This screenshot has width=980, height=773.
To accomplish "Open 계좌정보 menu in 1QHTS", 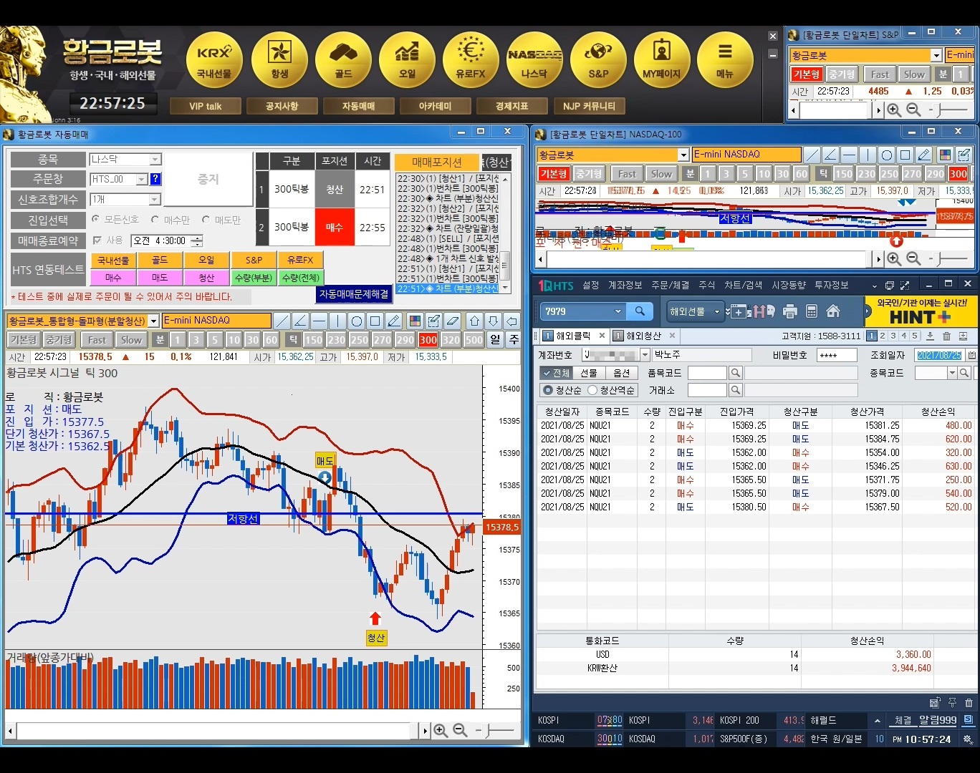I will pos(625,285).
